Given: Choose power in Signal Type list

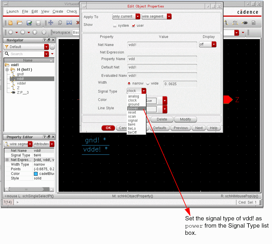Looking at the screenshot, I should pyautogui.click(x=136, y=108).
